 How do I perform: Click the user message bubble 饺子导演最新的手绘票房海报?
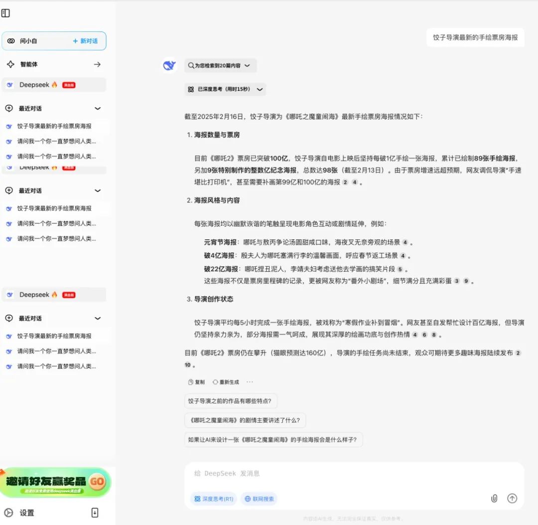pos(475,37)
